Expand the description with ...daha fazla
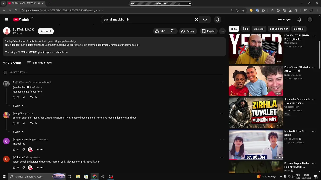Viewport: 321px width, 180px height. point(61,52)
